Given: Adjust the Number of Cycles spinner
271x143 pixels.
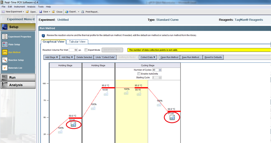Looking at the screenshot, I should pos(160,70).
